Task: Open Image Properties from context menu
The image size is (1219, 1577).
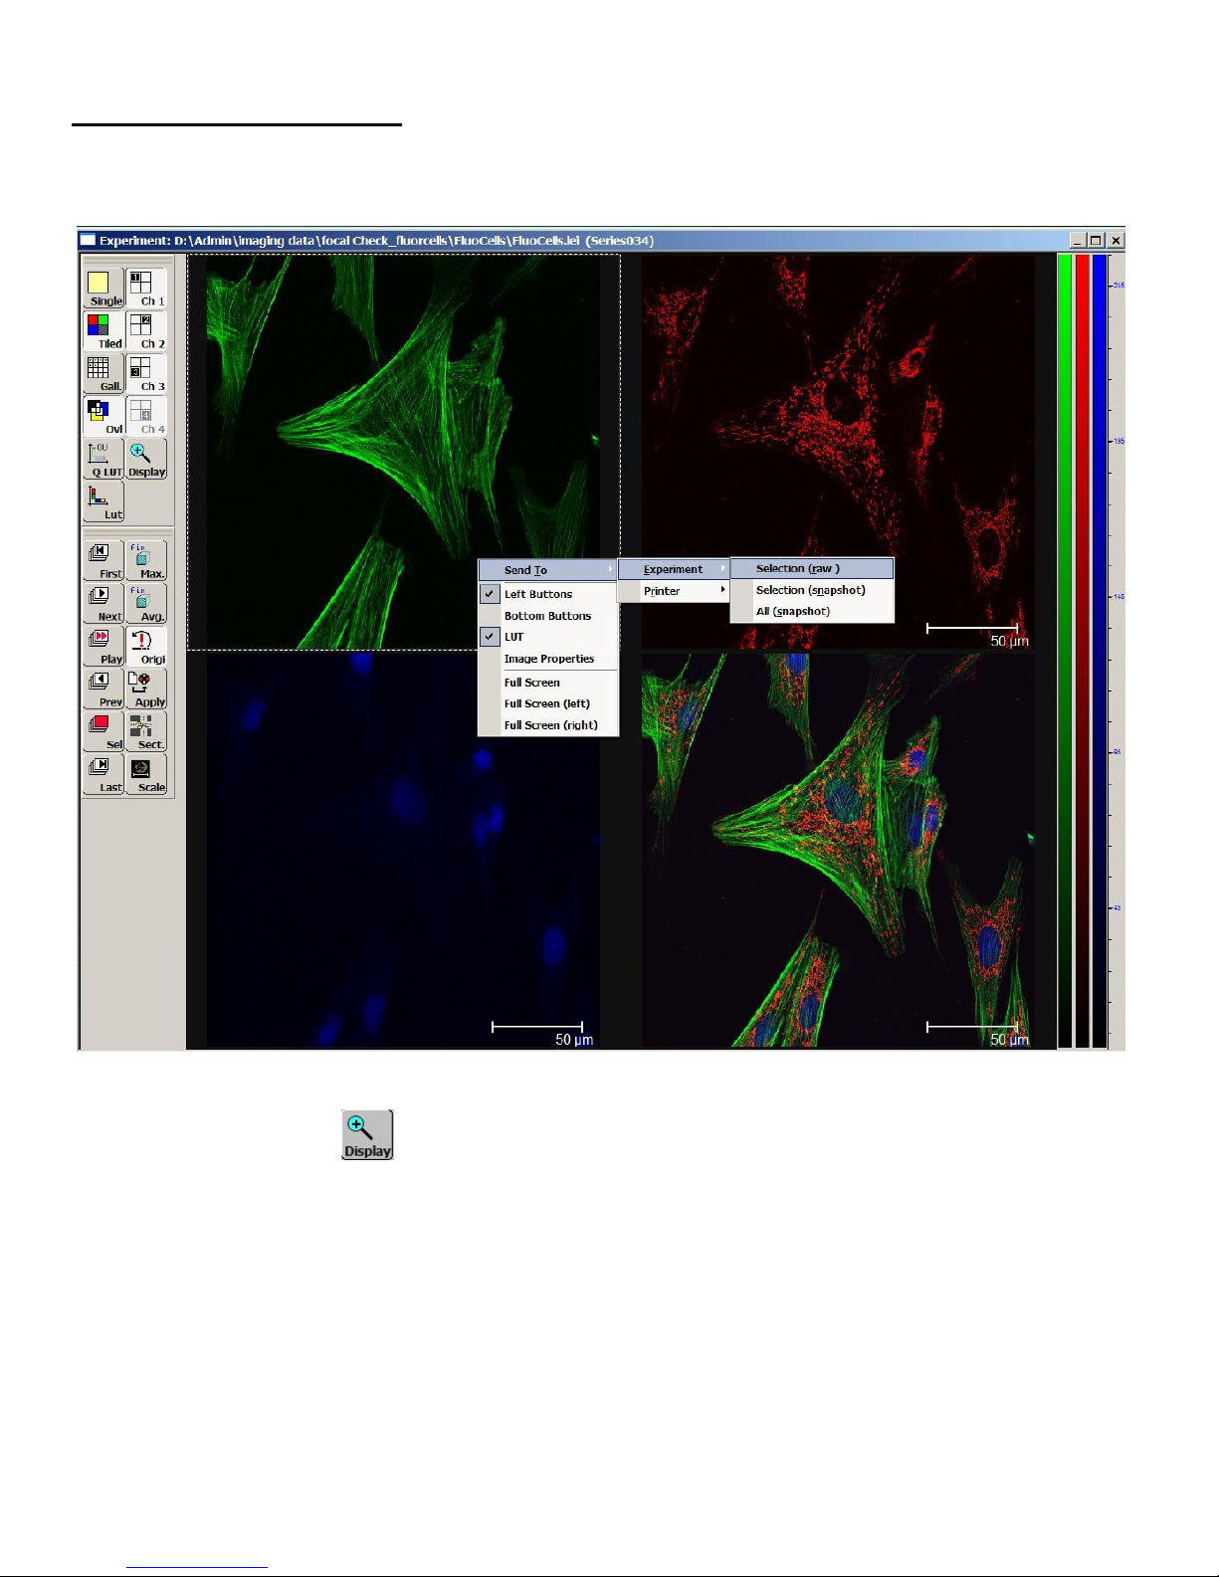Action: click(548, 659)
